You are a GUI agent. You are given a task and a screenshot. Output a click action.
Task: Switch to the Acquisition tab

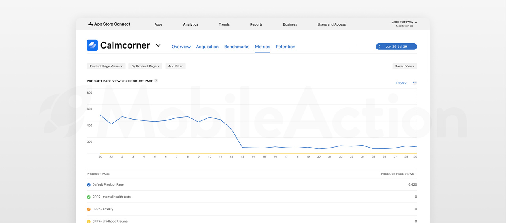208,47
